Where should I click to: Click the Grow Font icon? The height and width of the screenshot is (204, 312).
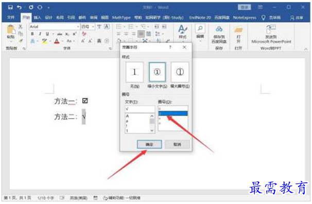83,41
